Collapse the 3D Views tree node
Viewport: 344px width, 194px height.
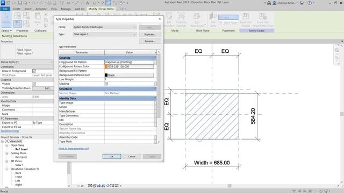[7, 161]
